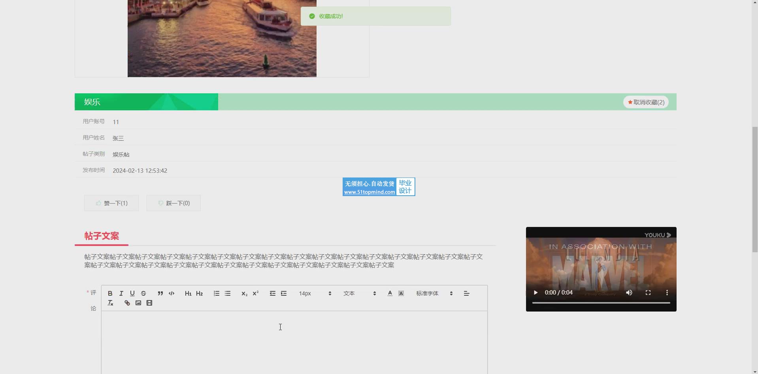The height and width of the screenshot is (374, 758).
Task: Click the video progress bar
Action: tap(601, 303)
